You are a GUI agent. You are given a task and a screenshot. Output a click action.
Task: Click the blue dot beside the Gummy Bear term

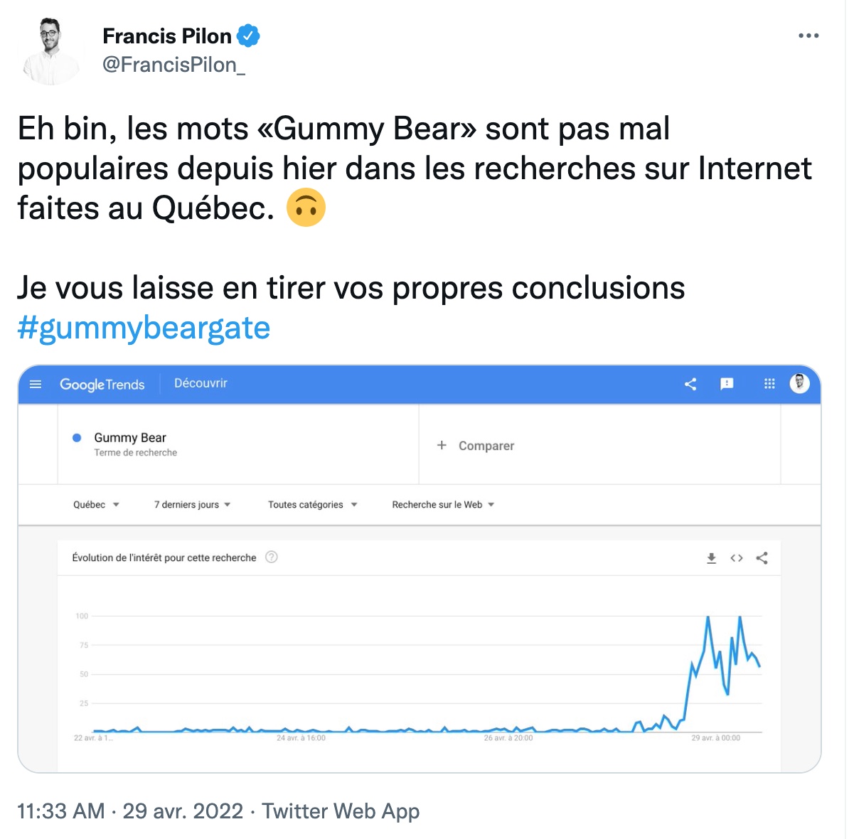77,438
